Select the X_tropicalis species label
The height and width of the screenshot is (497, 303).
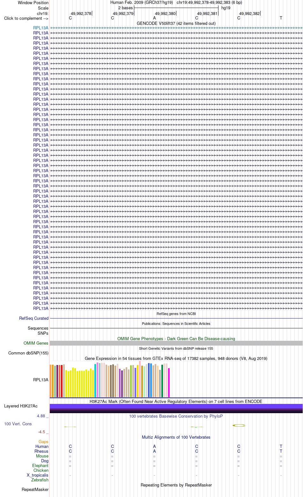[x=38, y=475]
